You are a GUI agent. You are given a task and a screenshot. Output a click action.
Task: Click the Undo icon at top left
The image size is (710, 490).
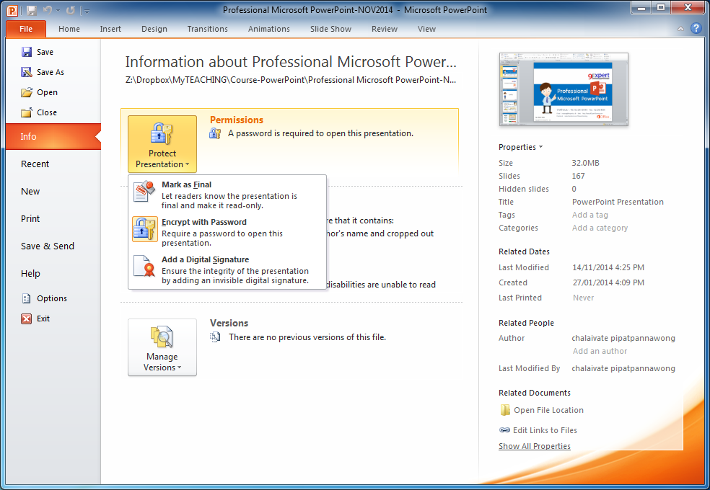point(45,9)
